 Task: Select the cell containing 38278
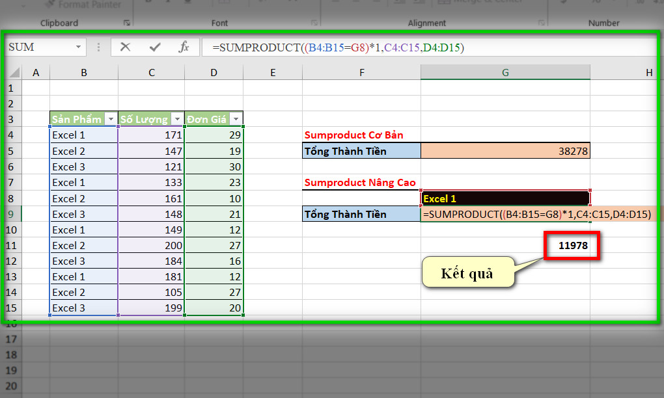point(505,151)
